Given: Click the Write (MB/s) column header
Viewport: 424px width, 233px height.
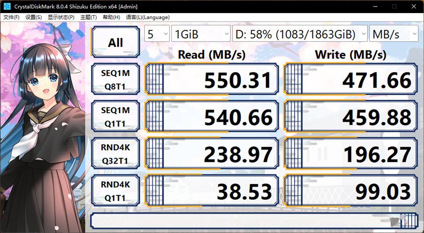Looking at the screenshot, I should pyautogui.click(x=351, y=55).
